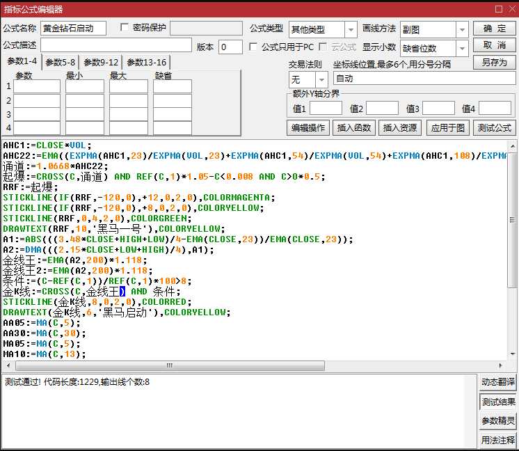This screenshot has width=519, height=451.
Task: Click row 1 参数 name field
Action: [x=37, y=86]
